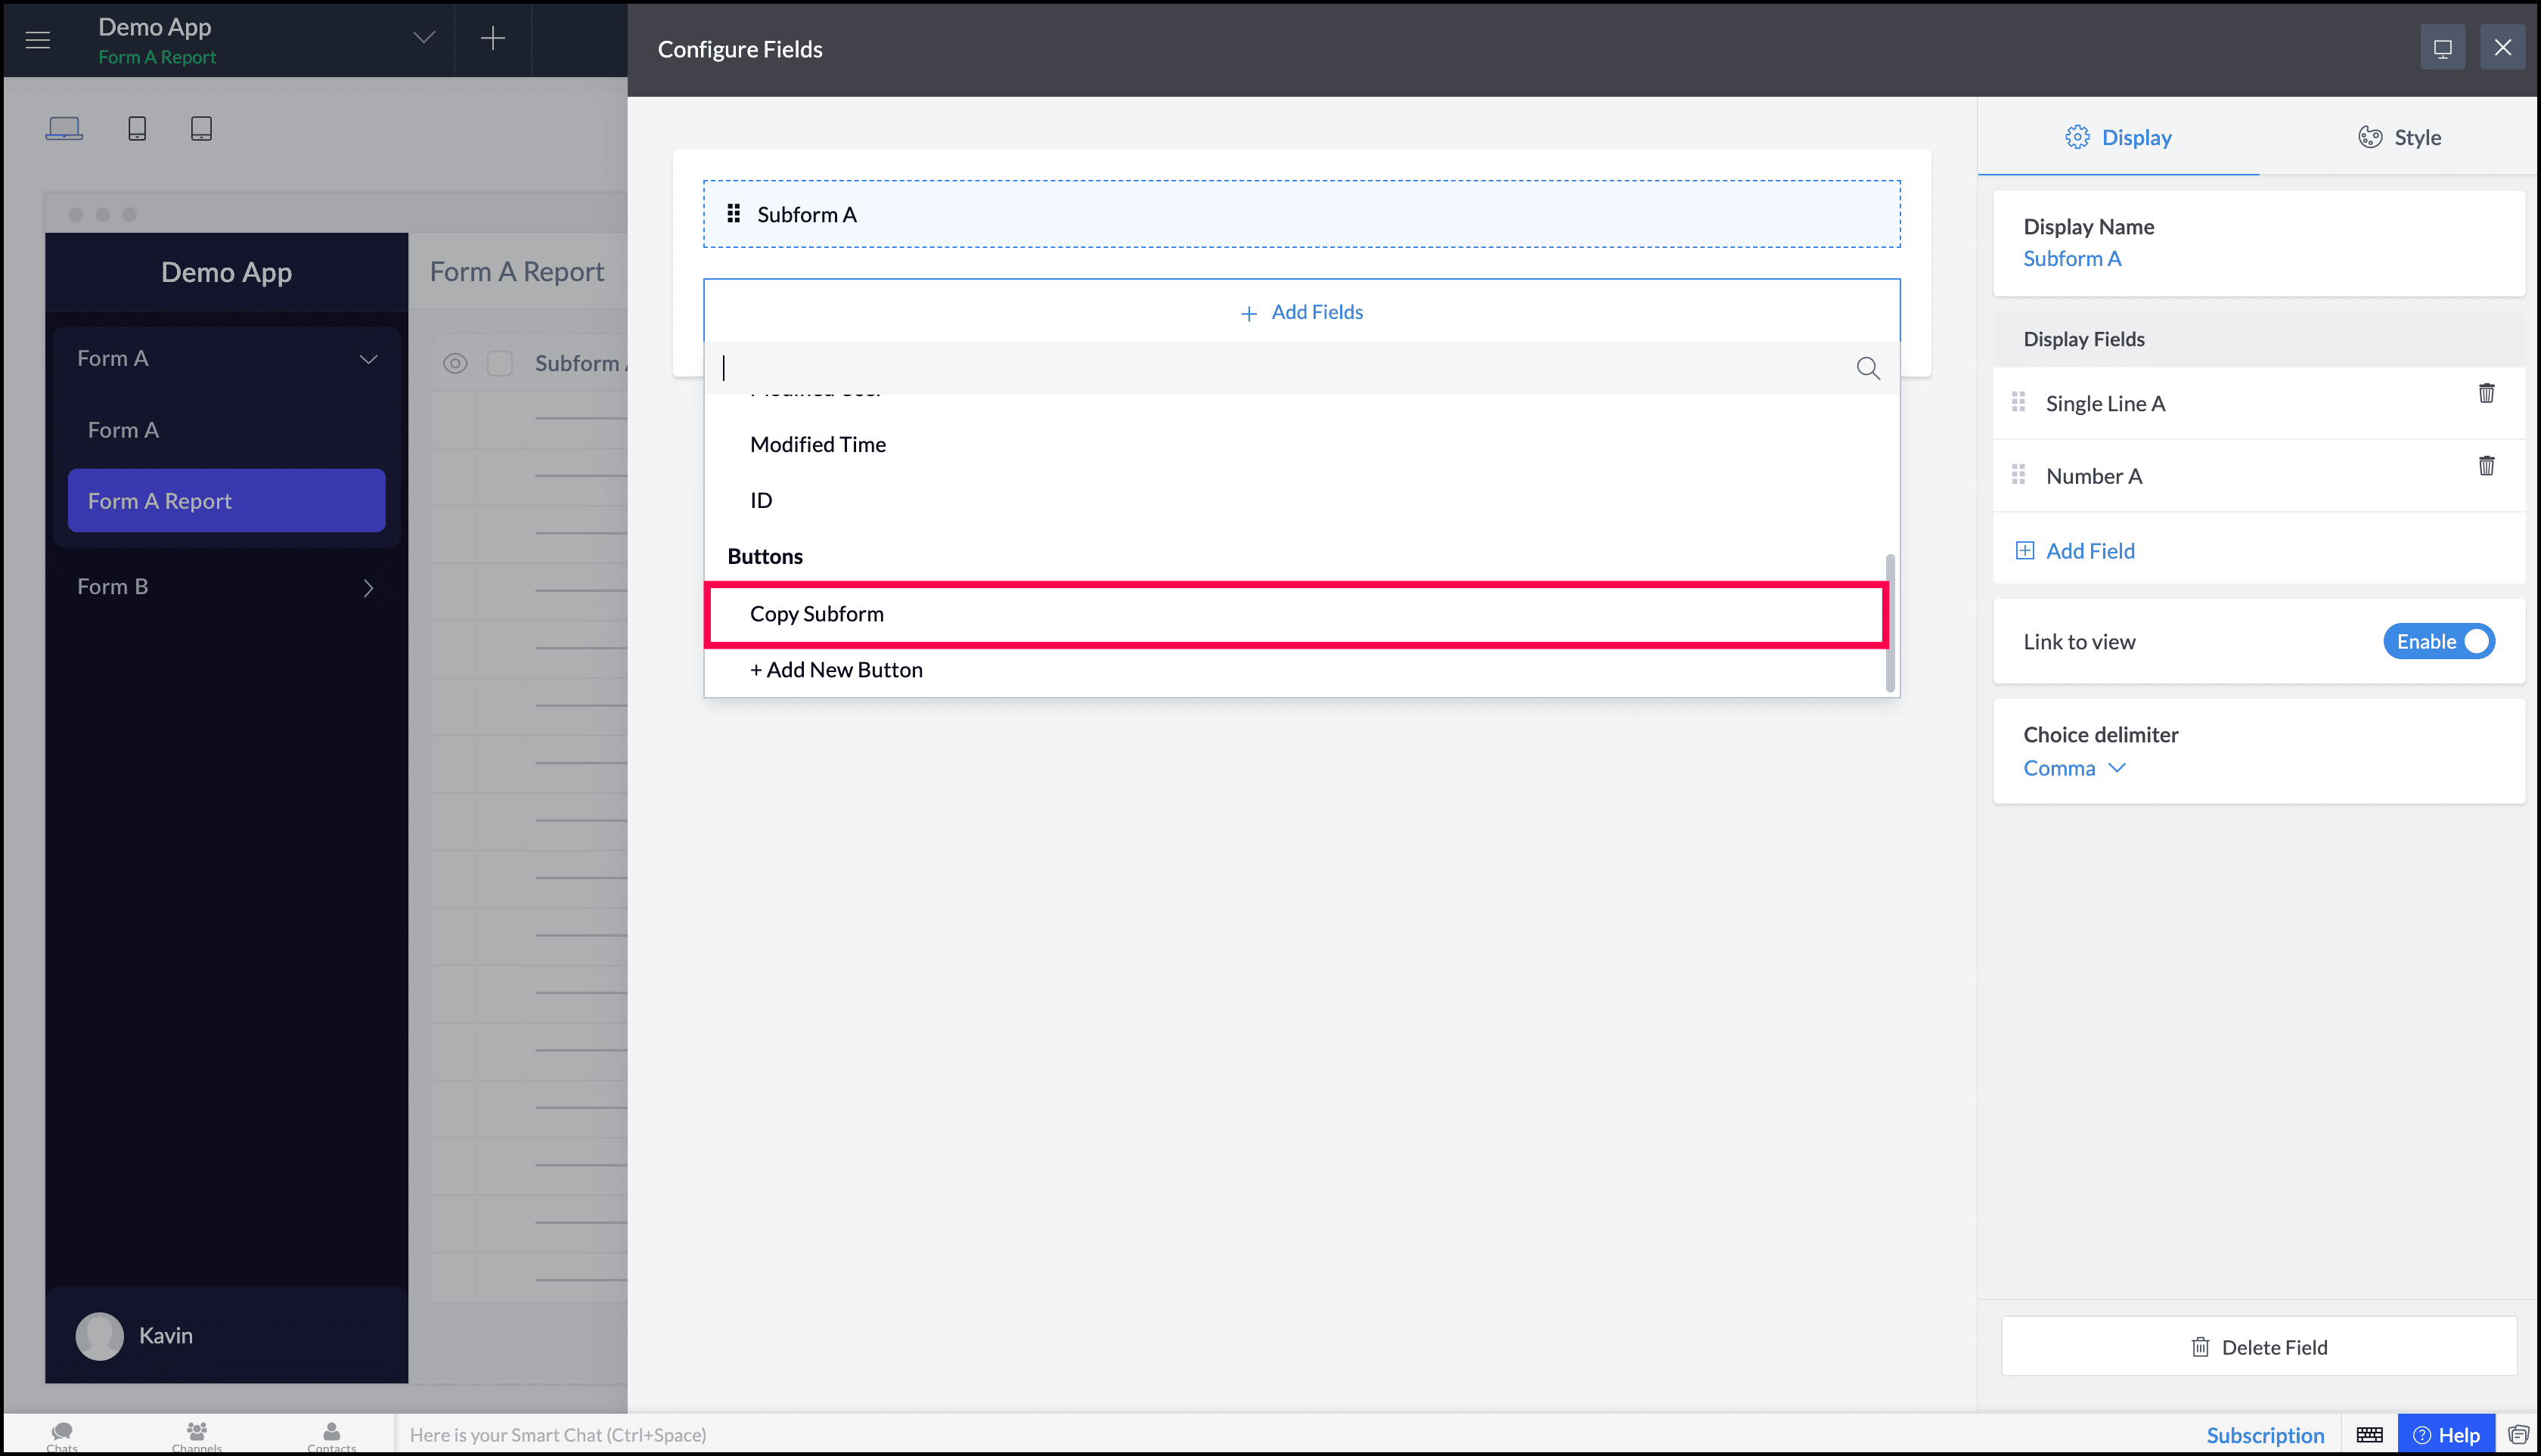Viewport: 2541px width, 1456px height.
Task: Select the laptop preview device icon
Action: tap(64, 129)
